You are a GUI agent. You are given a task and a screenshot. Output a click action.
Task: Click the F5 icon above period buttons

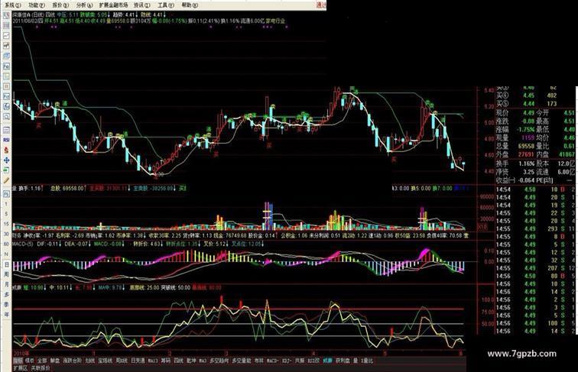(x=6, y=194)
